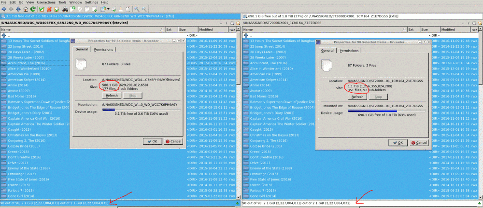Click Cancel in the left Properties dialog
This screenshot has width=483, height=208.
[173, 141]
